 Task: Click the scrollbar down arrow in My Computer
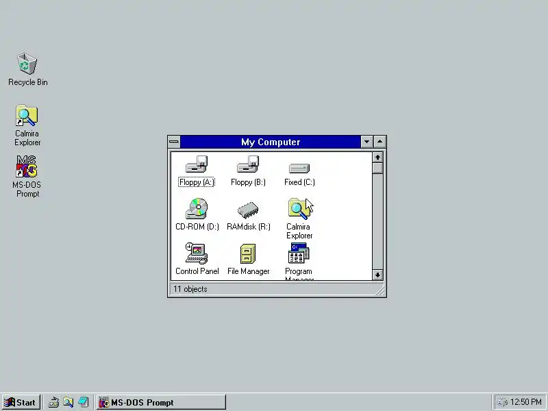pyautogui.click(x=377, y=275)
